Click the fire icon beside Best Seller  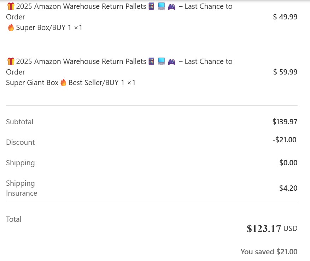(x=63, y=82)
